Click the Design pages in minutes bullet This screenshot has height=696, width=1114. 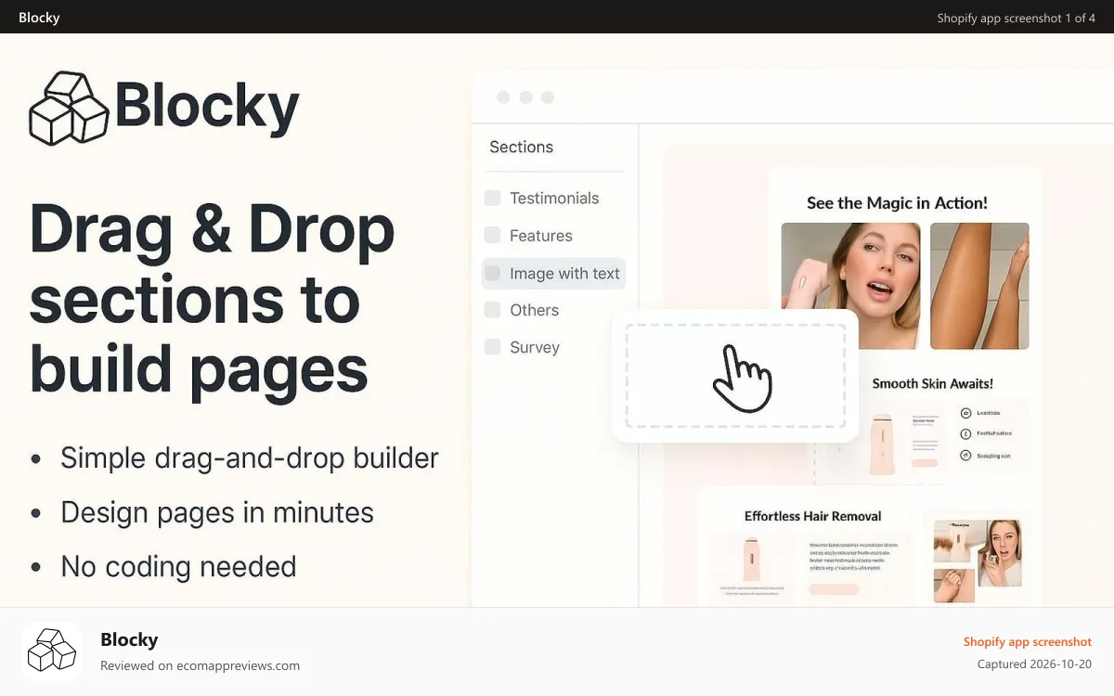[x=217, y=512]
